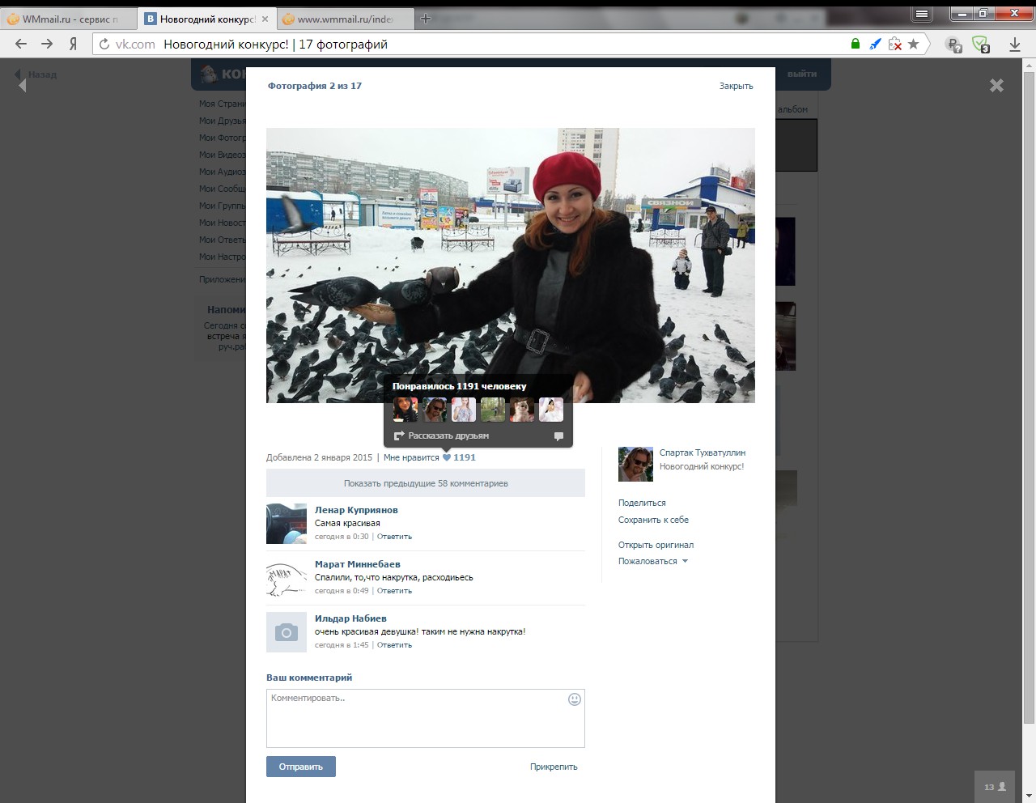Click the 13 online friends chat button
This screenshot has width=1036, height=803.
[995, 787]
